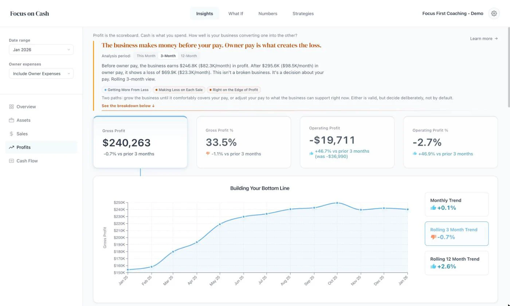Select the Operating Profit -$19,711 card
Image resolution: width=510 pixels, height=306 pixels.
pos(347,142)
